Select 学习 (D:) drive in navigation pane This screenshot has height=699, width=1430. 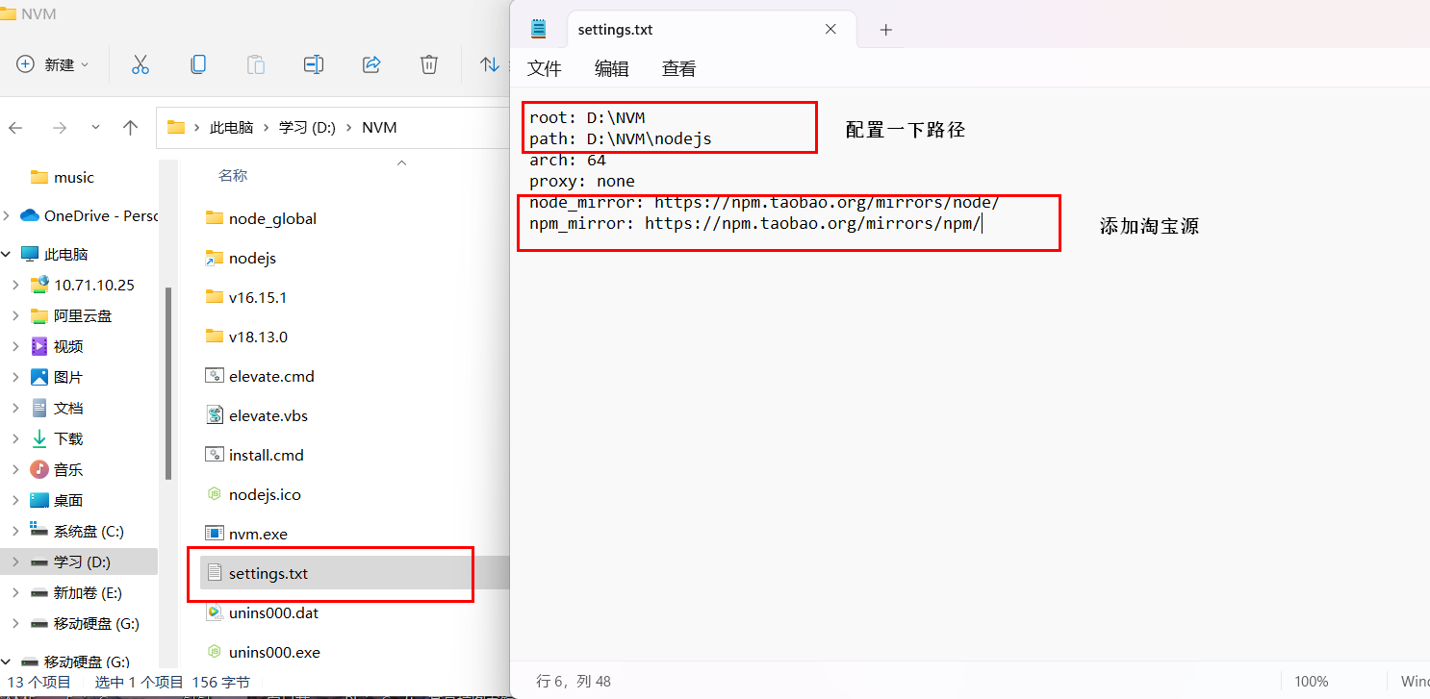pos(79,562)
